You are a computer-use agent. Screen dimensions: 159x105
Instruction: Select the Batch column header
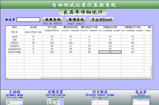pos(15,30)
